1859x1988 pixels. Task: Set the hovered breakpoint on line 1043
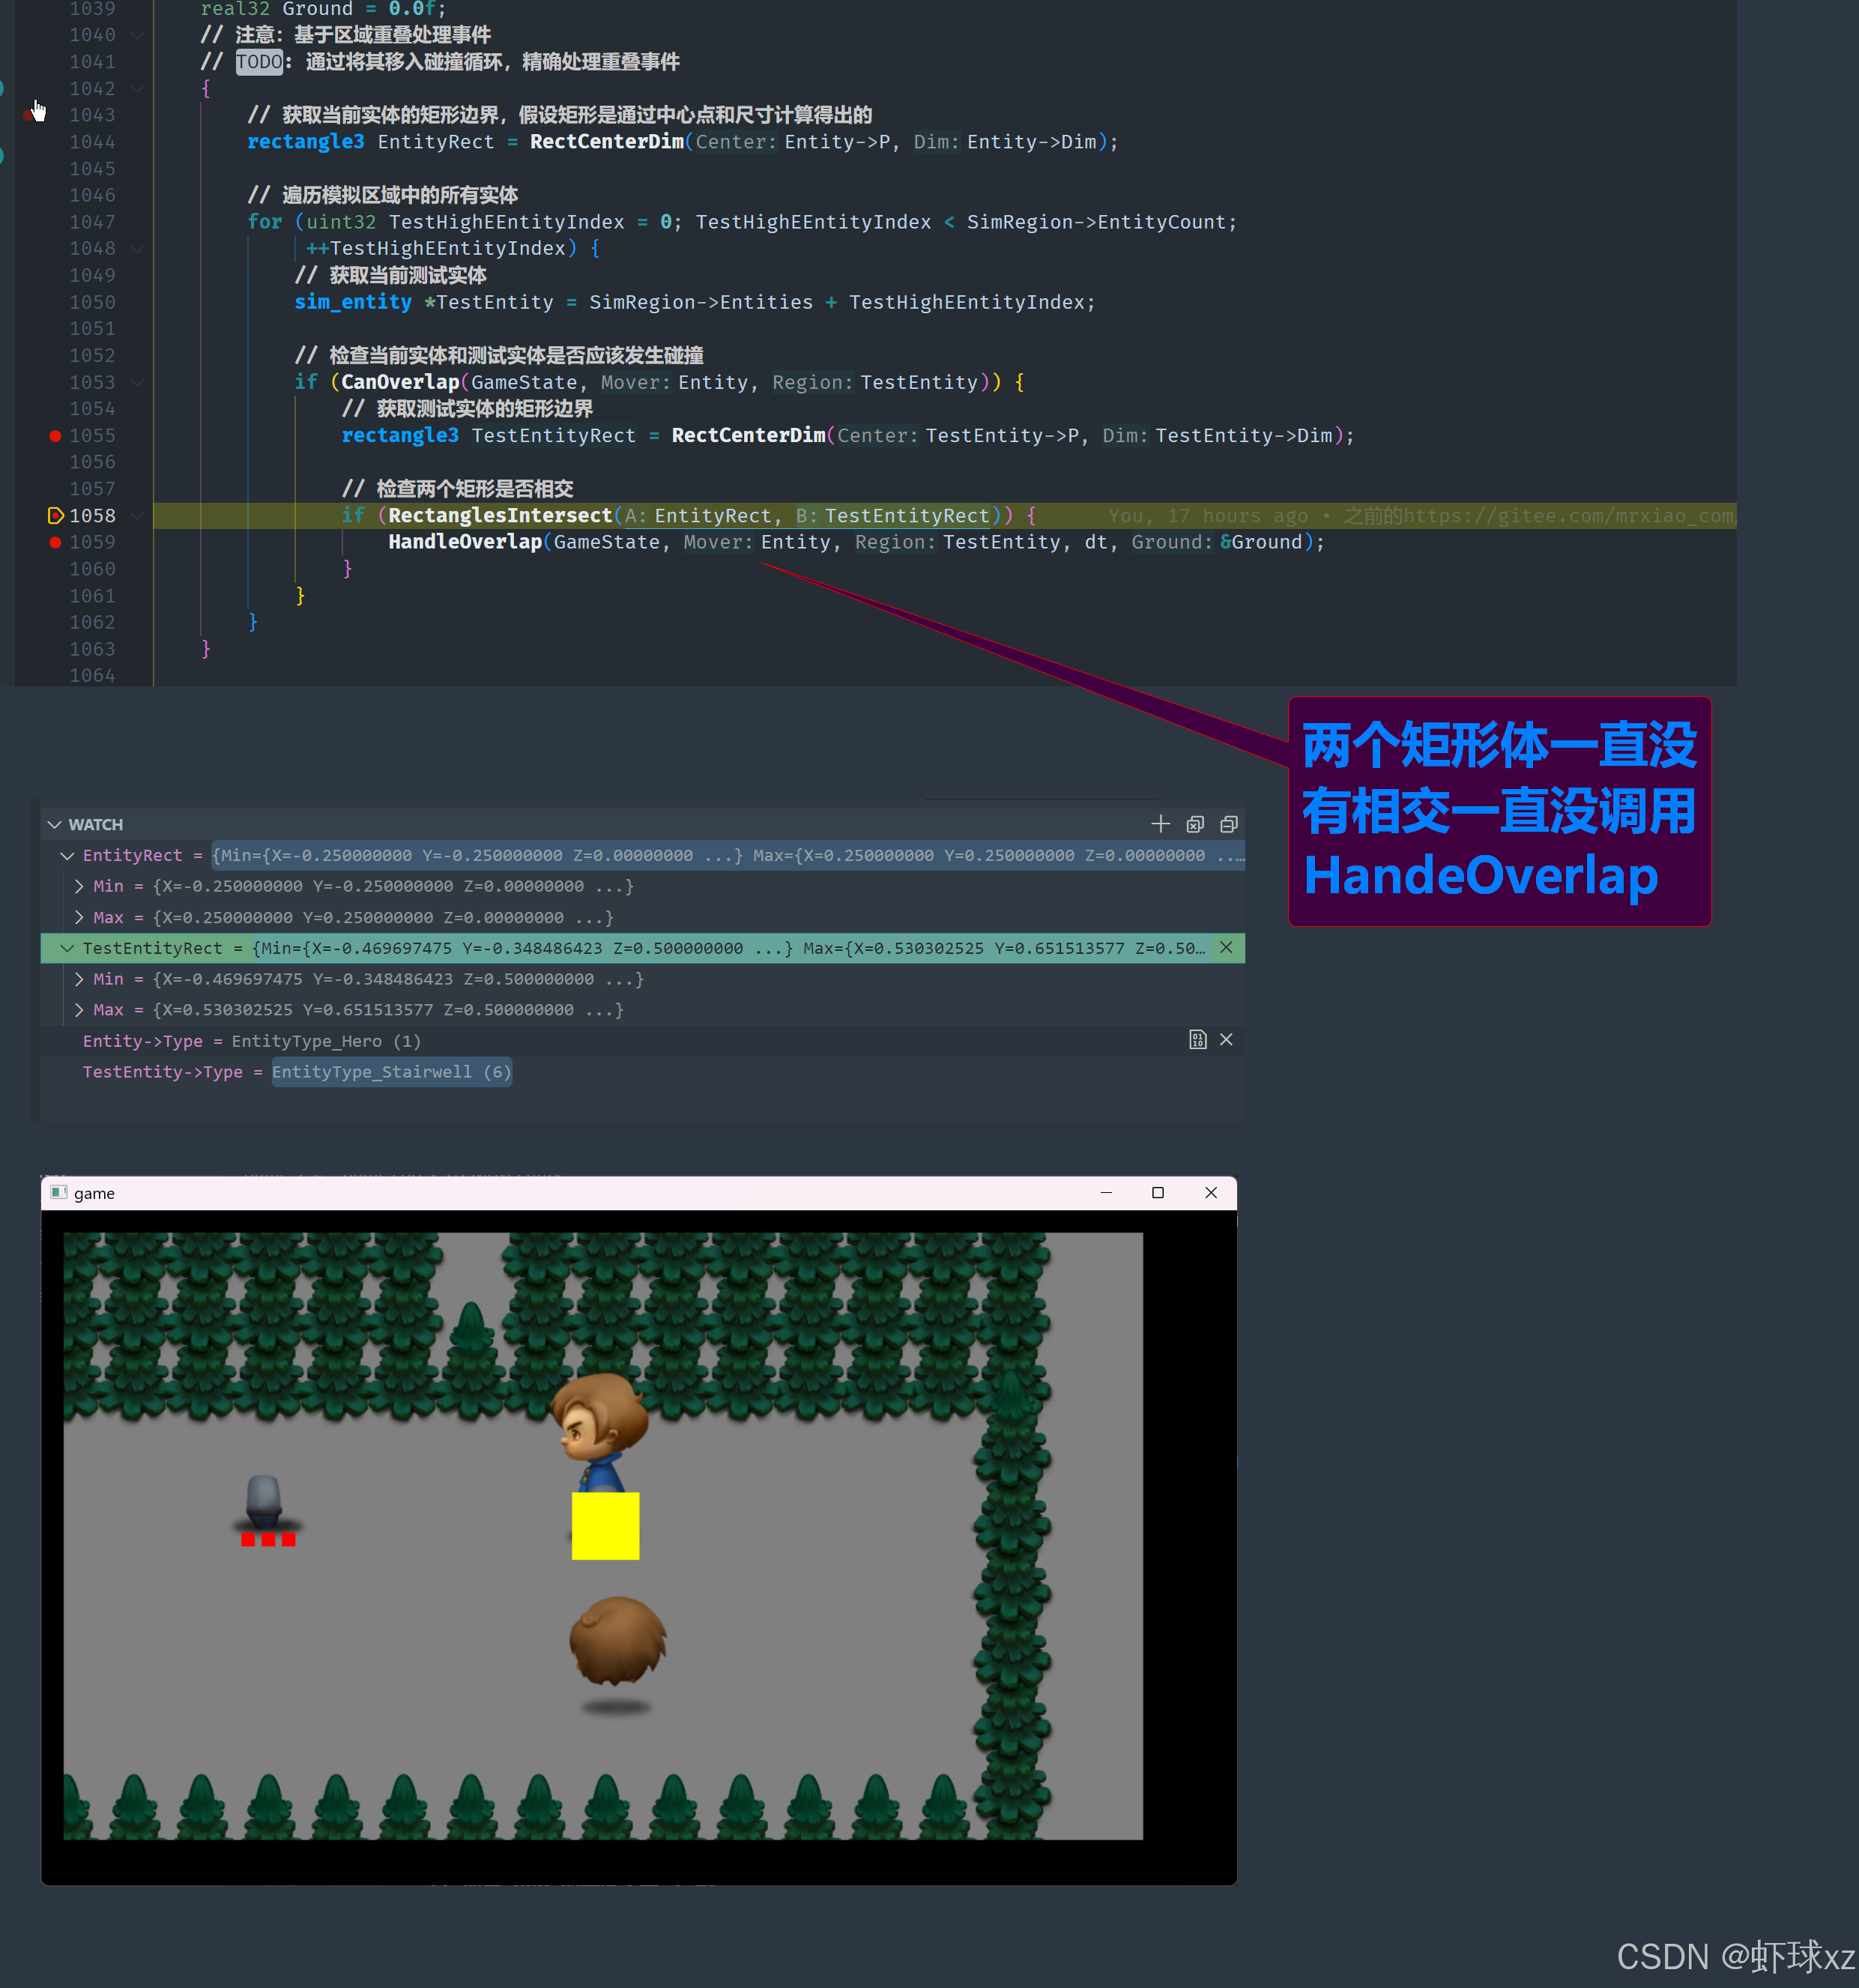click(29, 115)
